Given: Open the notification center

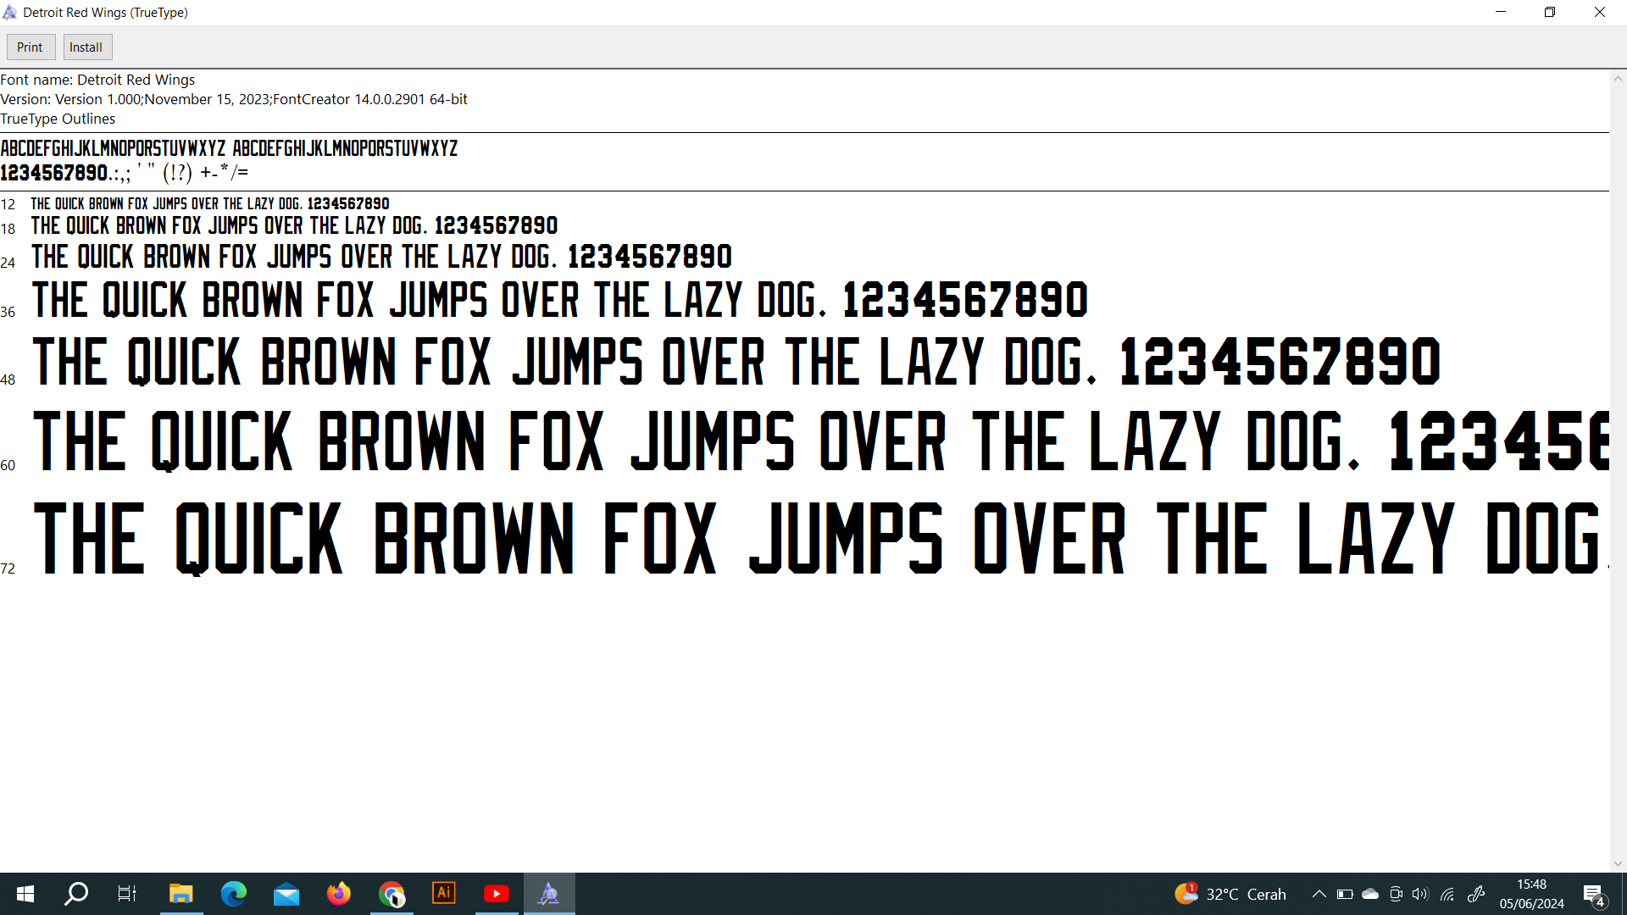Looking at the screenshot, I should [x=1593, y=894].
